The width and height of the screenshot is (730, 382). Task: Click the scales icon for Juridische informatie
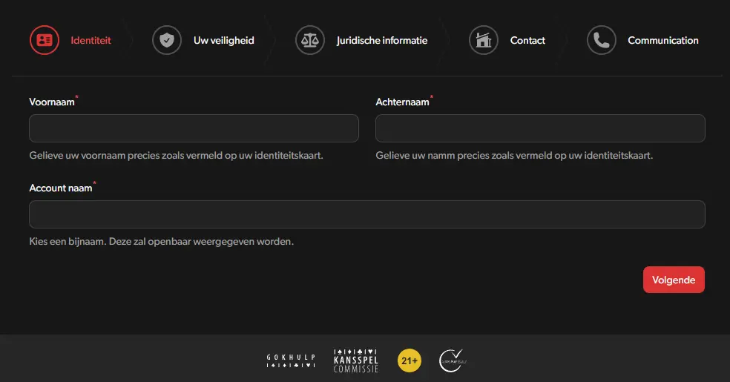[309, 40]
